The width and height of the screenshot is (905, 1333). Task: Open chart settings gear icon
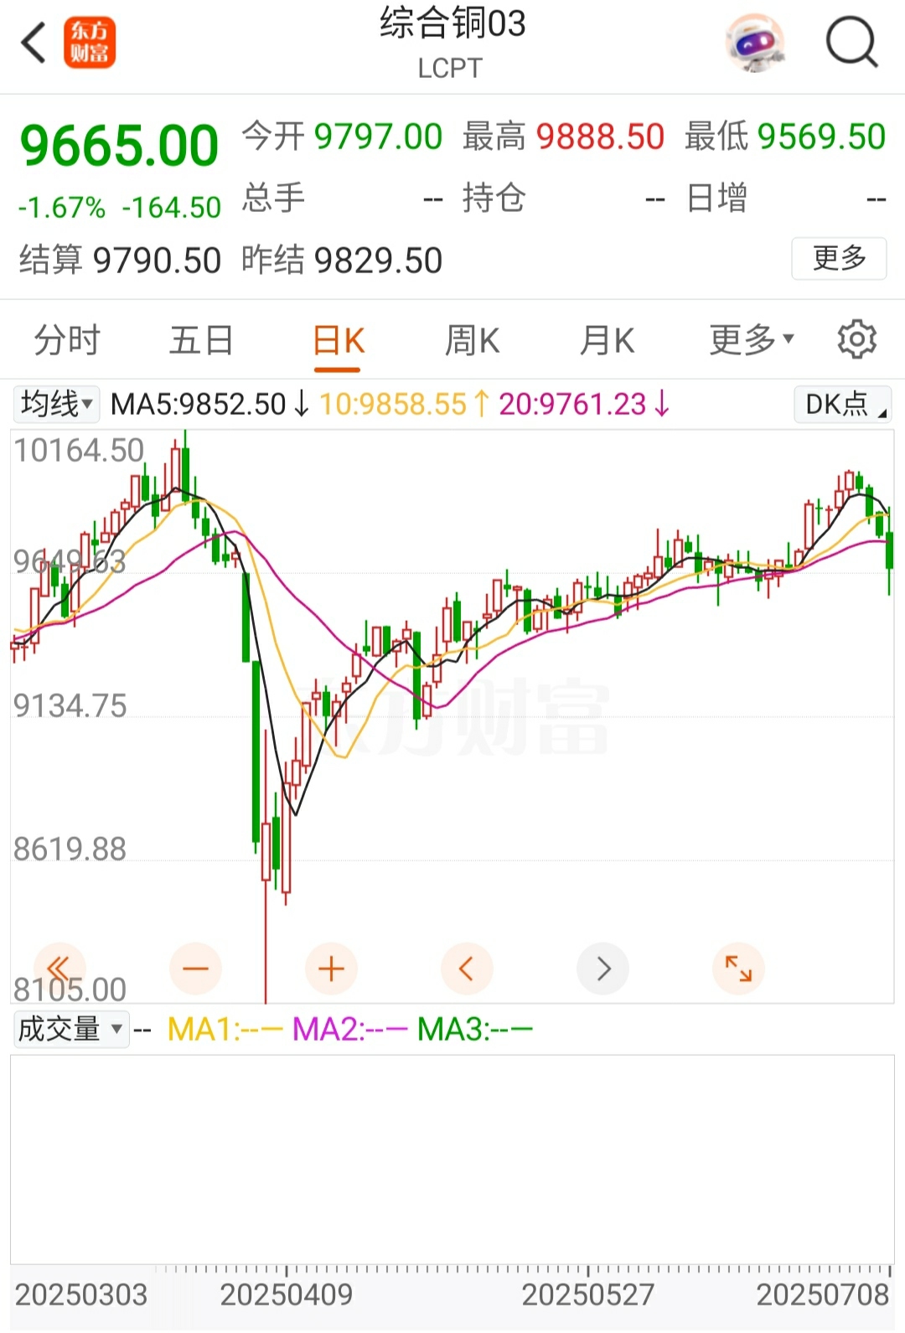tap(856, 339)
